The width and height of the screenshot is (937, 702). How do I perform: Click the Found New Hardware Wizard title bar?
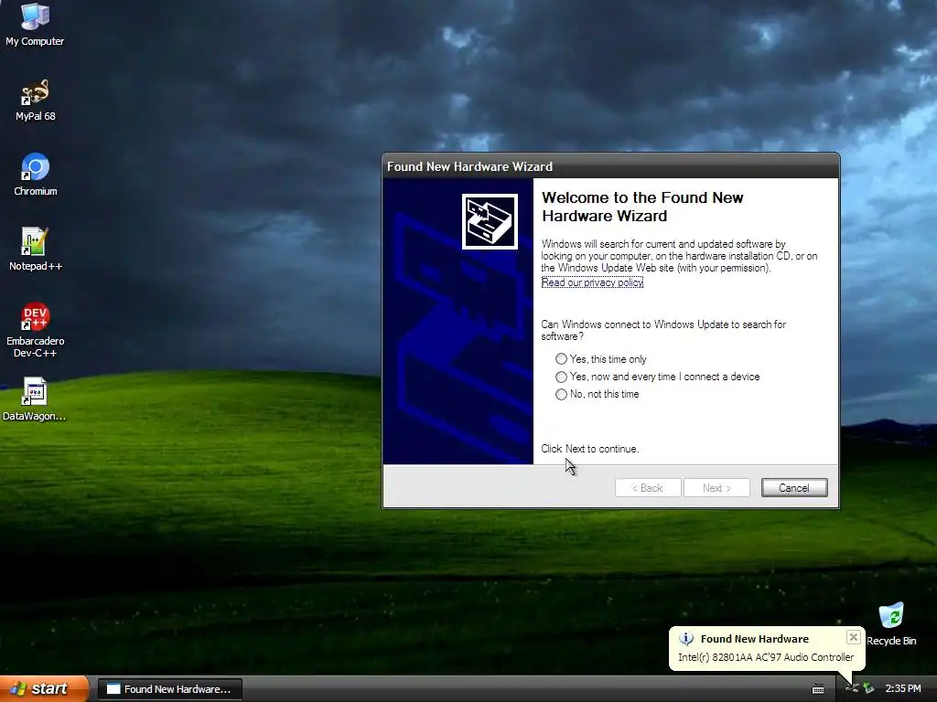pos(610,166)
